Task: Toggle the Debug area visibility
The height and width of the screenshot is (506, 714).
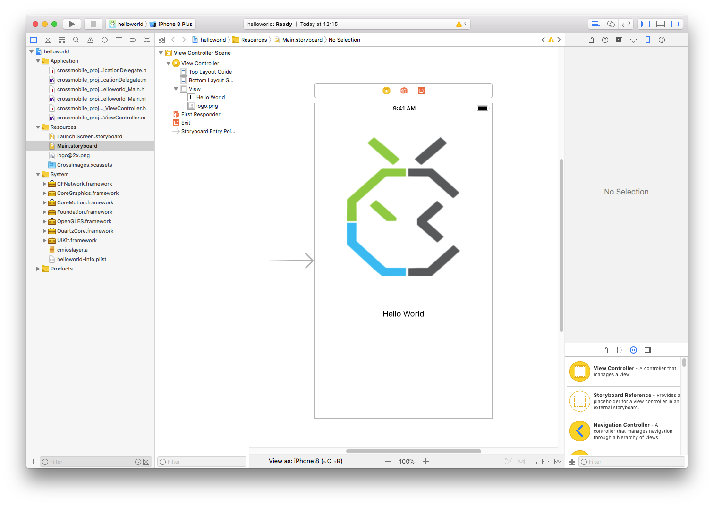Action: [661, 24]
